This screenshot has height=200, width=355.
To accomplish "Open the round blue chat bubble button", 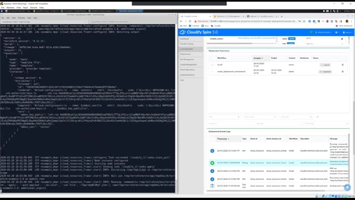I will (347, 187).
